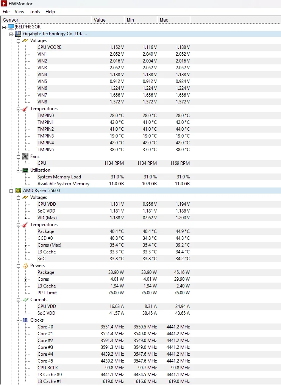This screenshot has height=386, width=281.
Task: Click the Utilization category graph icon
Action: tap(25, 170)
